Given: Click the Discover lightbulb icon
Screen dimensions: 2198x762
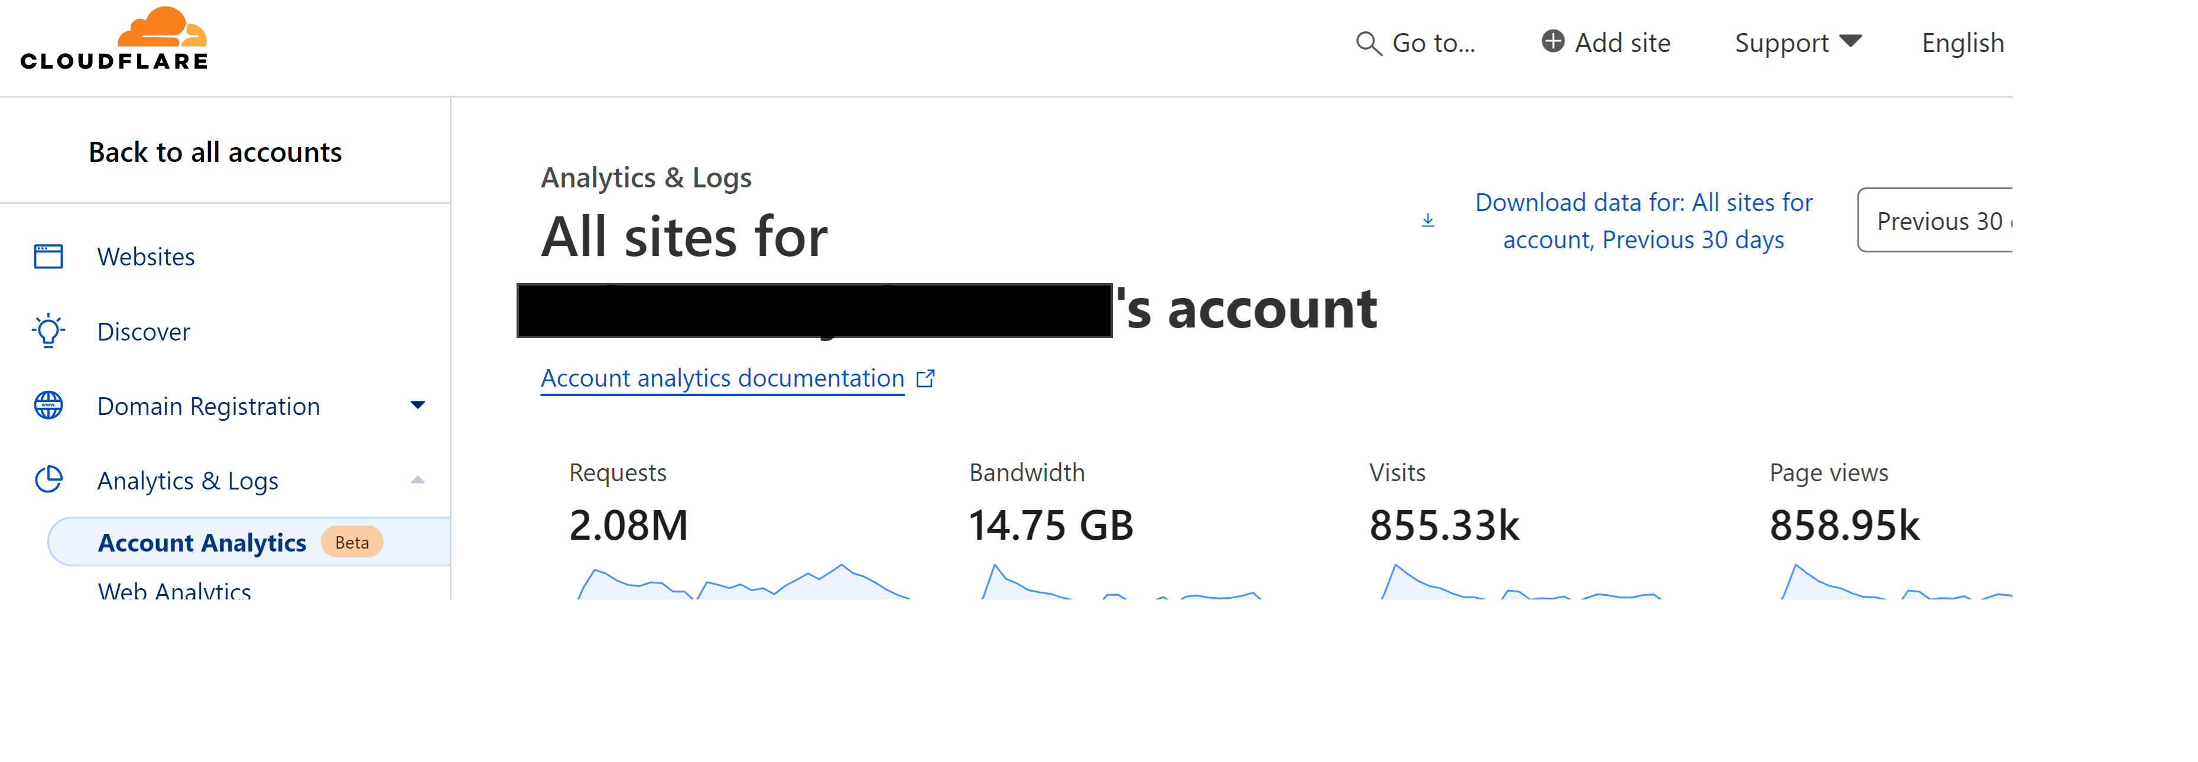Looking at the screenshot, I should 48,331.
